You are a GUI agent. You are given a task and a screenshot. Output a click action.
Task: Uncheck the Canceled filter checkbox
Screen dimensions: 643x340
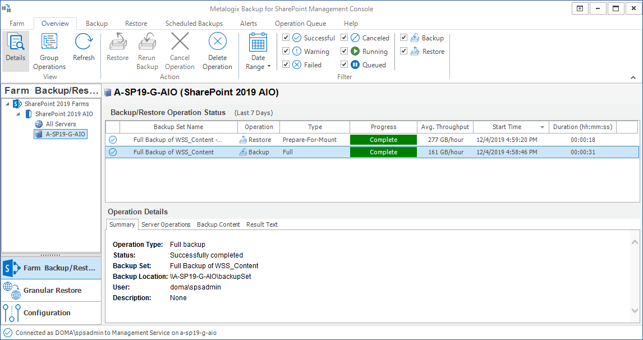(x=345, y=38)
